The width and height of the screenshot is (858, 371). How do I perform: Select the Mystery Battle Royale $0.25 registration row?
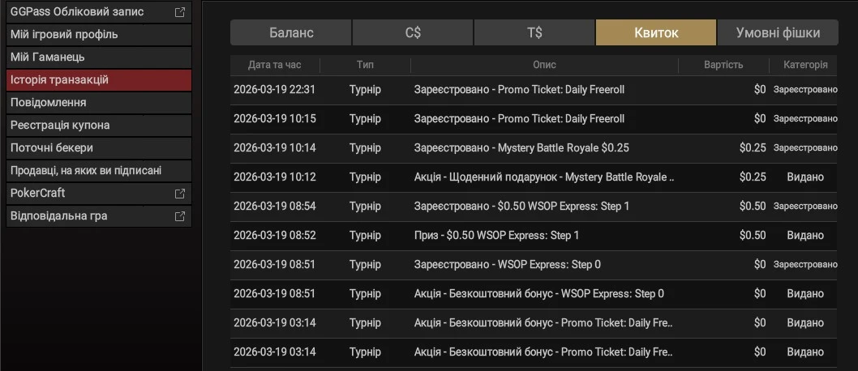(521, 148)
